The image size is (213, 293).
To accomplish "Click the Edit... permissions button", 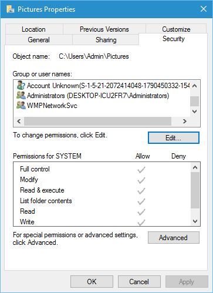I will click(x=174, y=138).
